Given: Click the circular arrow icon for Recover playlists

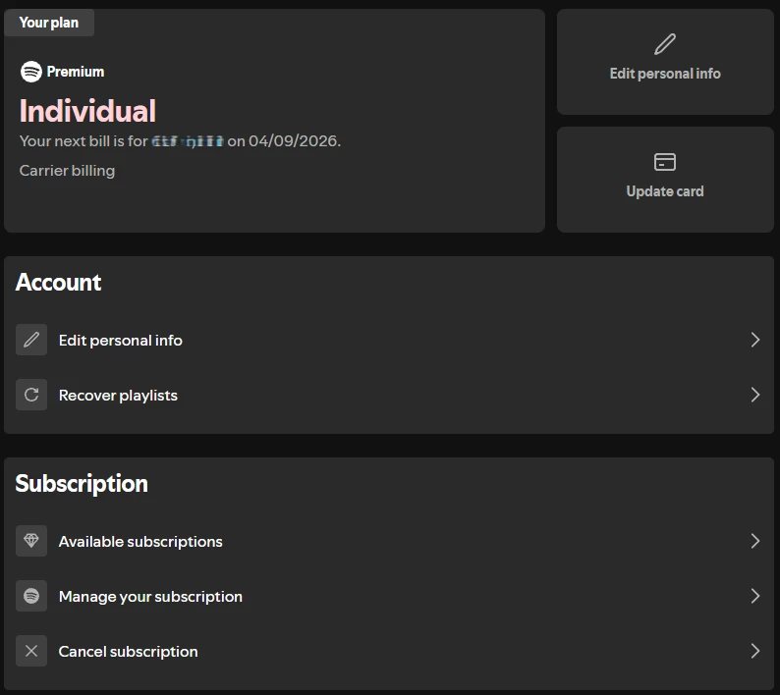Looking at the screenshot, I should click(x=31, y=395).
